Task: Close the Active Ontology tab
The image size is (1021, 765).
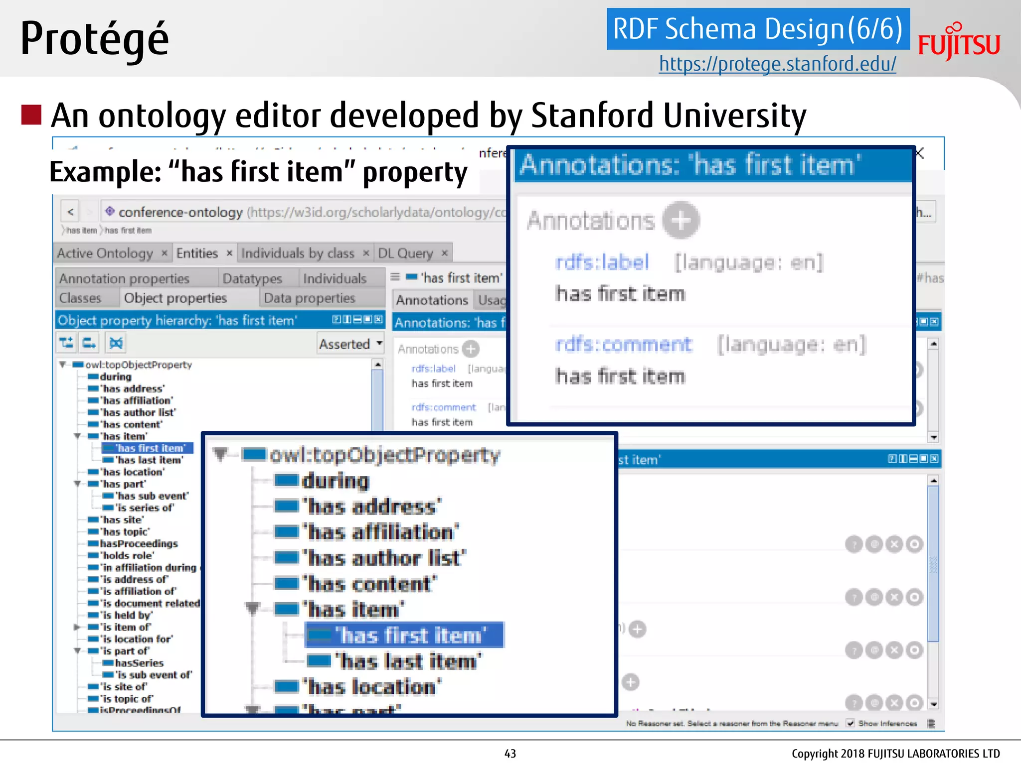Action: click(x=164, y=253)
